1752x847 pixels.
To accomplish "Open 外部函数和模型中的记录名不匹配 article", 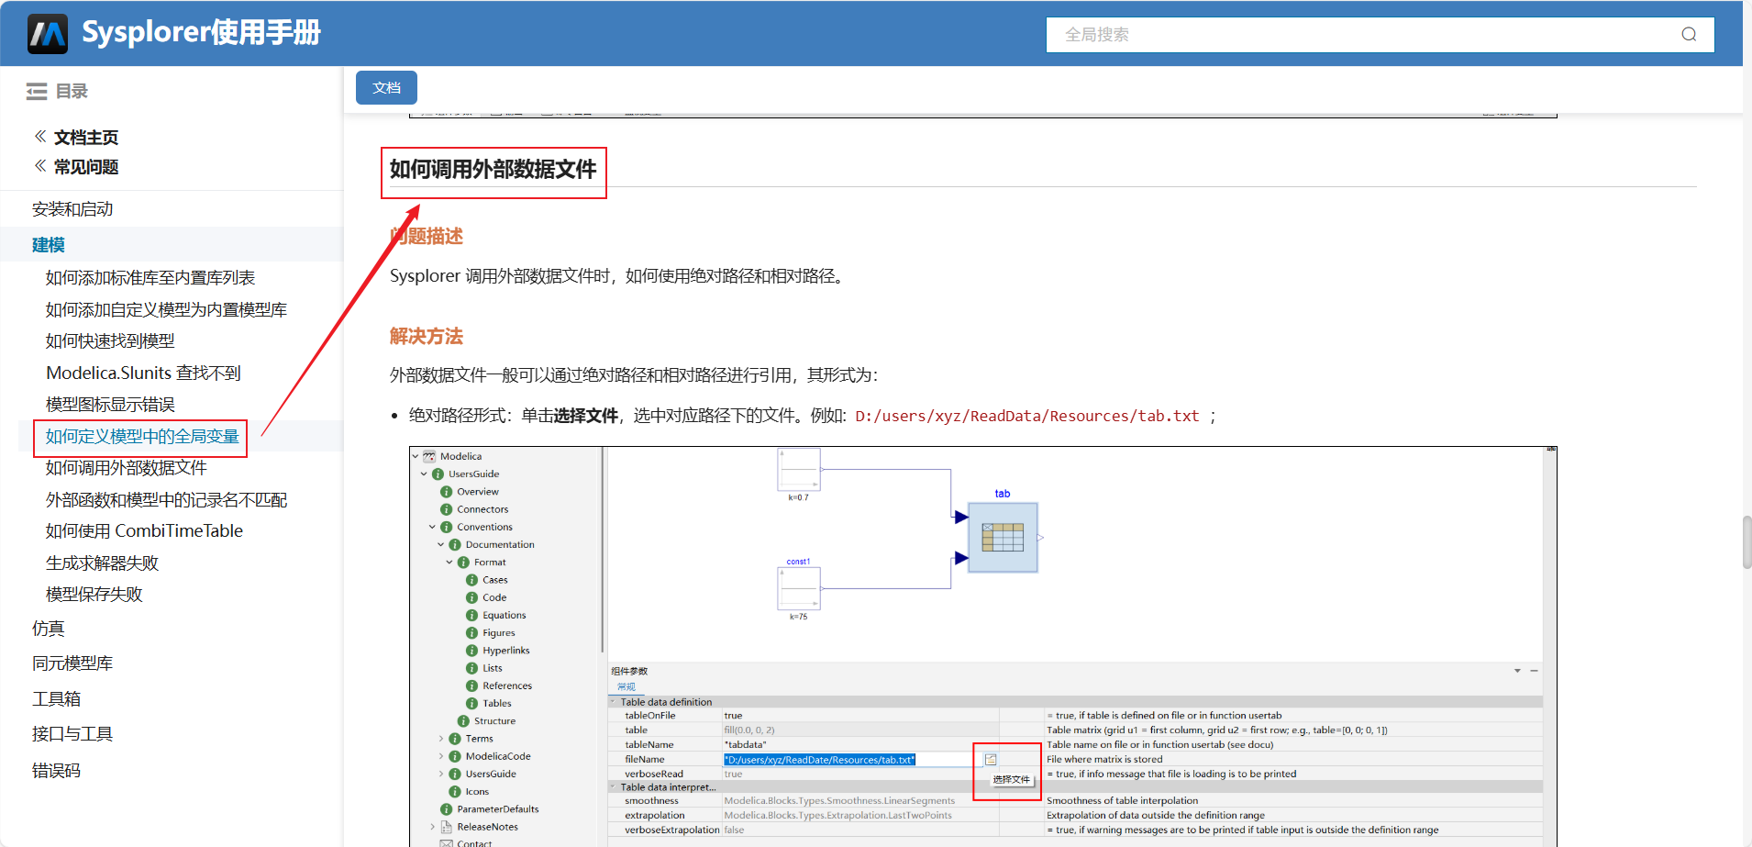I will coord(166,500).
